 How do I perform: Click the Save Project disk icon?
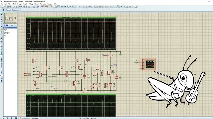click(x=8, y=7)
